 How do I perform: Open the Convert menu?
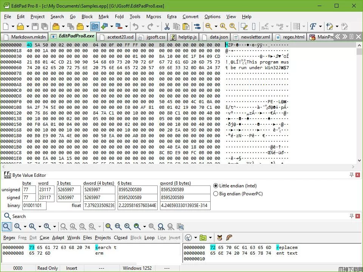[x=191, y=17]
